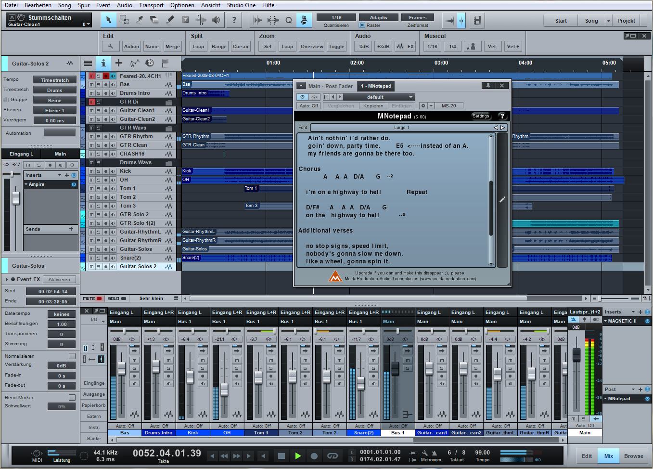The height and width of the screenshot is (469, 653).
Task: Toggle the inspector info icon
Action: click(103, 63)
